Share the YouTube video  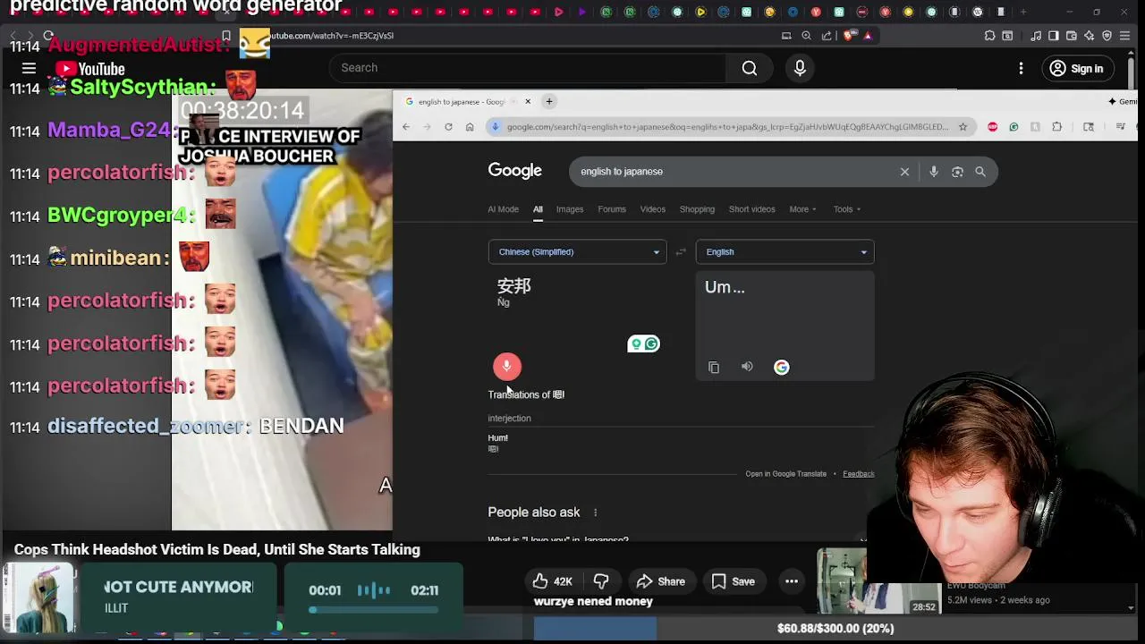pyautogui.click(x=660, y=581)
